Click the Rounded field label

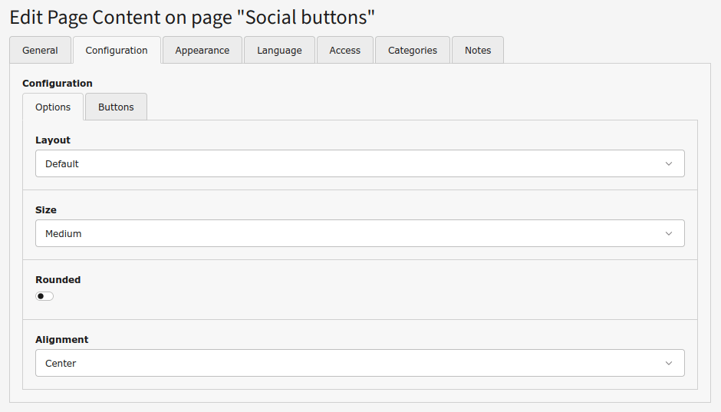click(58, 280)
